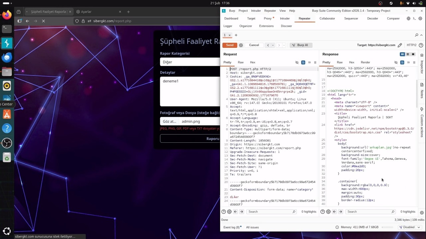426x239 pixels.
Task: Edit target with pencil icon
Action: coord(400,45)
